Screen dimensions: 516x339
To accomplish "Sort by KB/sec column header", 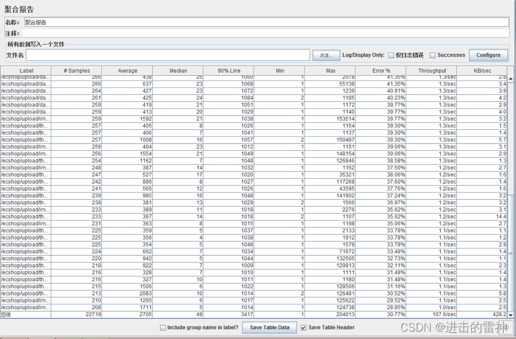I will [482, 71].
